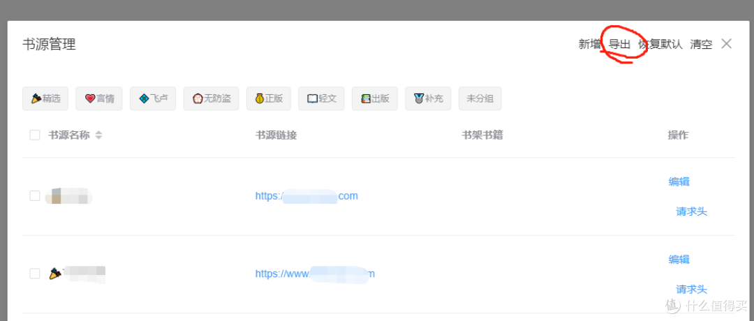The width and height of the screenshot is (754, 321).
Task: Select the 无防盗 group tag
Action: click(x=211, y=98)
